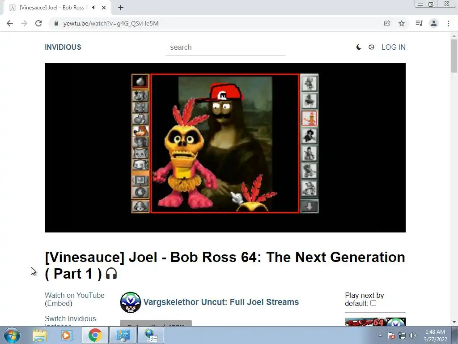Select the Vinesauce Joel Bob Ross tab

pos(52,8)
